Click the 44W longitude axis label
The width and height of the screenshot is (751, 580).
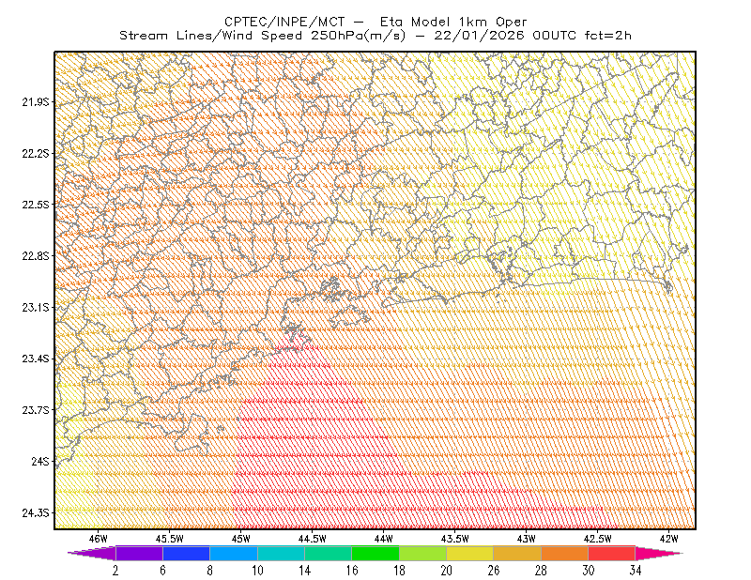(383, 539)
